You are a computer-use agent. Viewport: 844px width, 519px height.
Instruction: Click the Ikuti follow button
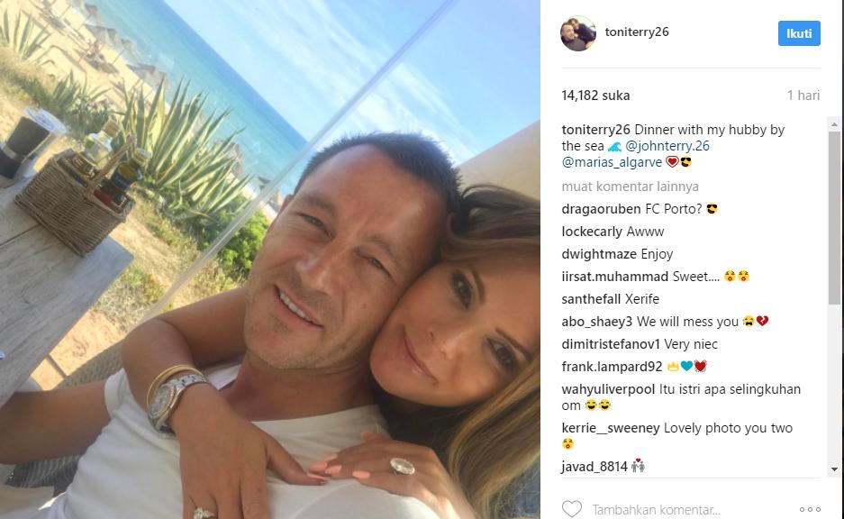pyautogui.click(x=799, y=33)
